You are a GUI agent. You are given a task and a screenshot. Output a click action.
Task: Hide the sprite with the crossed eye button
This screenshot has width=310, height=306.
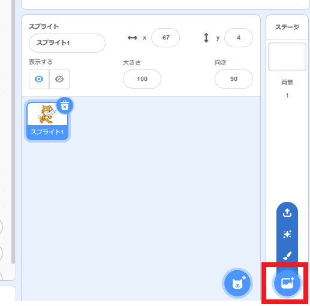tap(59, 79)
